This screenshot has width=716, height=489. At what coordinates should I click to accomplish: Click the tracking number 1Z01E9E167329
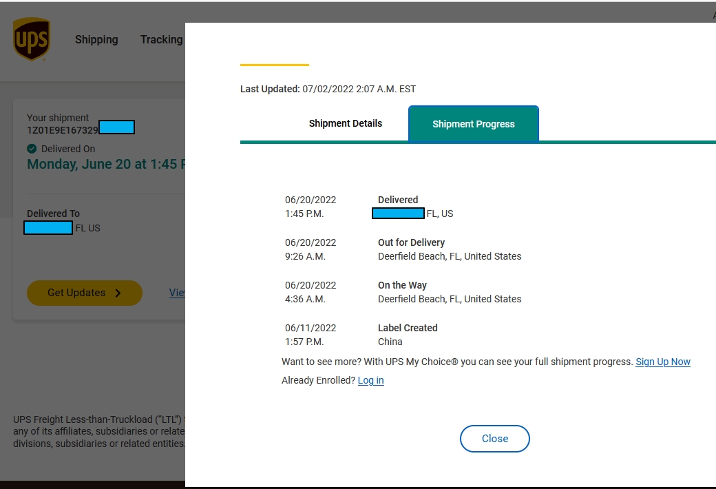pyautogui.click(x=62, y=130)
